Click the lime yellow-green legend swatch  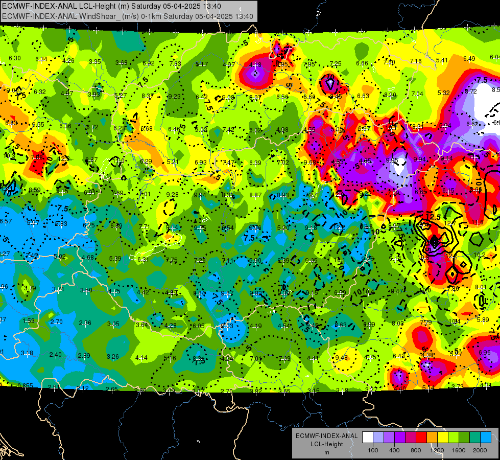454,438
